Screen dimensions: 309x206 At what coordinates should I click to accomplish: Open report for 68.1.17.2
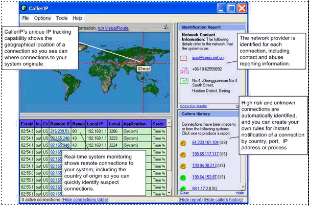tap(200, 189)
